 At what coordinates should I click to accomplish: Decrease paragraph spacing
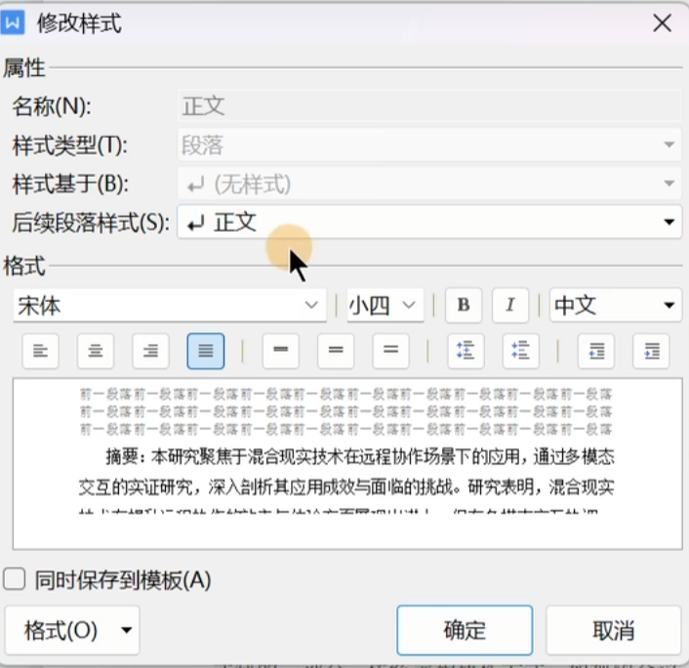(521, 351)
